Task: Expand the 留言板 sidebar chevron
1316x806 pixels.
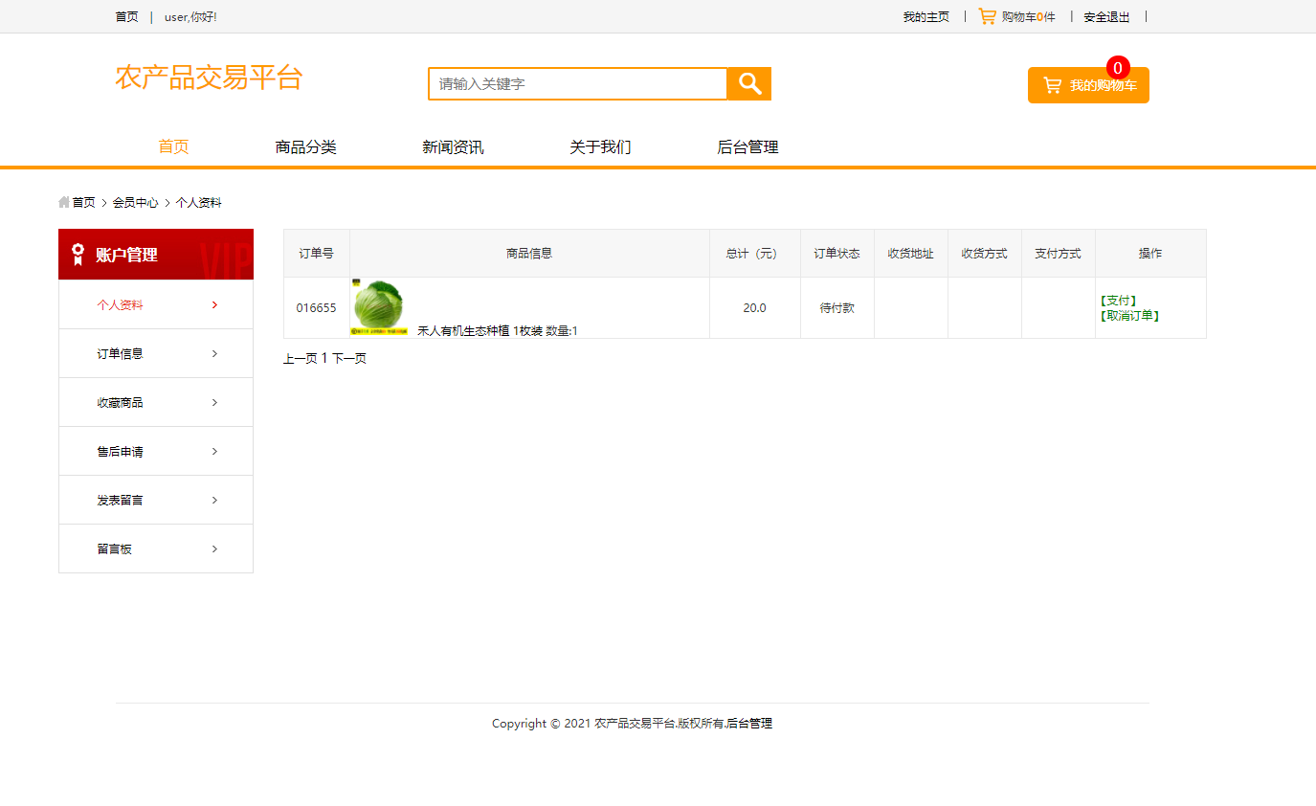Action: coord(214,549)
